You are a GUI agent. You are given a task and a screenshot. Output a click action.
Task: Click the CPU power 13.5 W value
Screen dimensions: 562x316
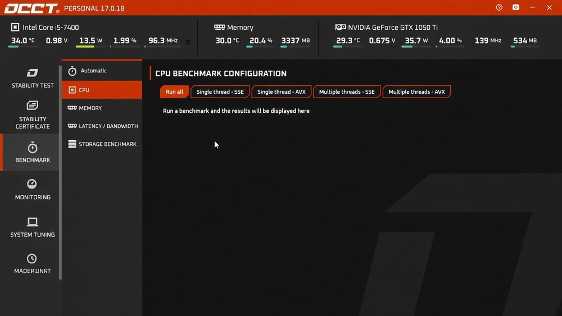tap(90, 40)
